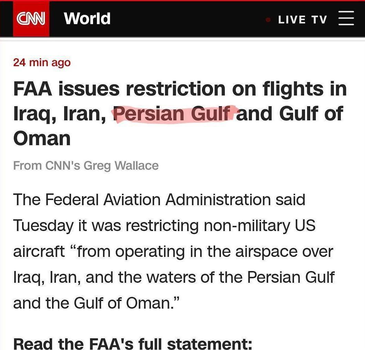Viewport: 365px width, 350px height.
Task: Click the red live indicator dot
Action: pos(268,20)
